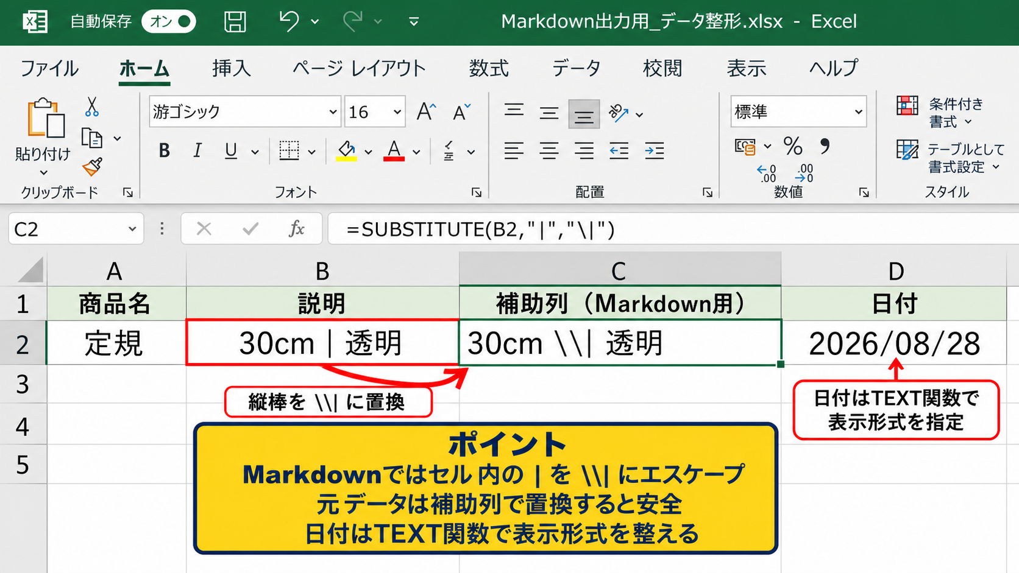Click the Cut scissors icon
1019x573 pixels.
tap(91, 107)
